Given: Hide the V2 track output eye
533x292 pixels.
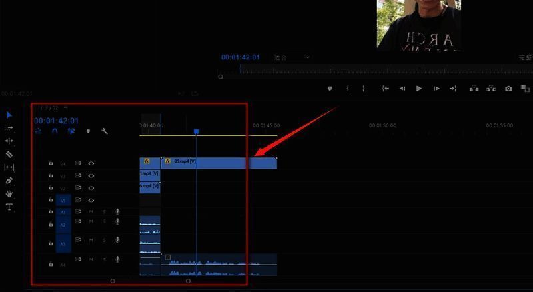Looking at the screenshot, I should click(x=91, y=188).
